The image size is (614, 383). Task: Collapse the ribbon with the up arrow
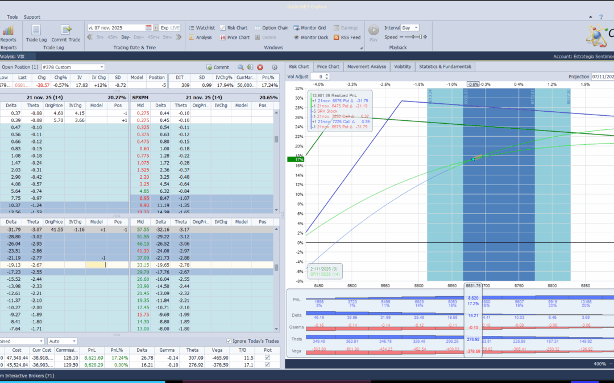point(591,17)
